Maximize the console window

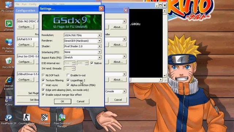click(x=161, y=5)
